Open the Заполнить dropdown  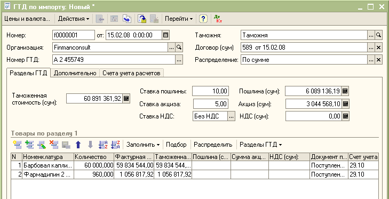143,145
